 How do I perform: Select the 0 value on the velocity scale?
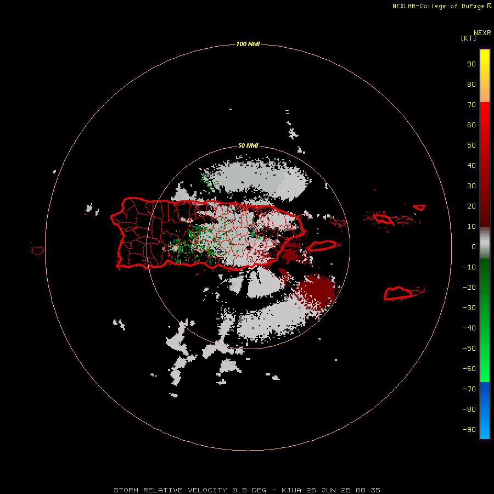(x=474, y=247)
